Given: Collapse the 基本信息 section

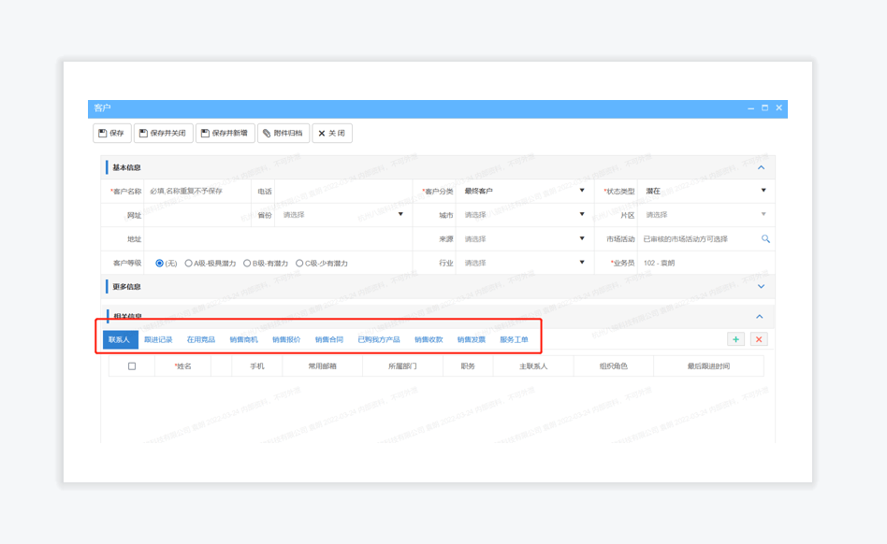Looking at the screenshot, I should click(761, 168).
